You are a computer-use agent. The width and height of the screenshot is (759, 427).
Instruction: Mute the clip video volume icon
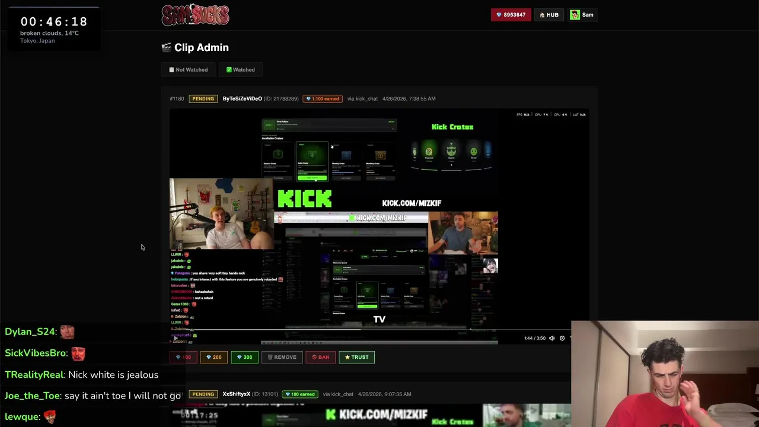tap(551, 338)
